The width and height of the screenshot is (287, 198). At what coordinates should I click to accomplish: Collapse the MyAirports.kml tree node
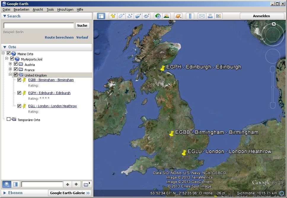coord(7,58)
